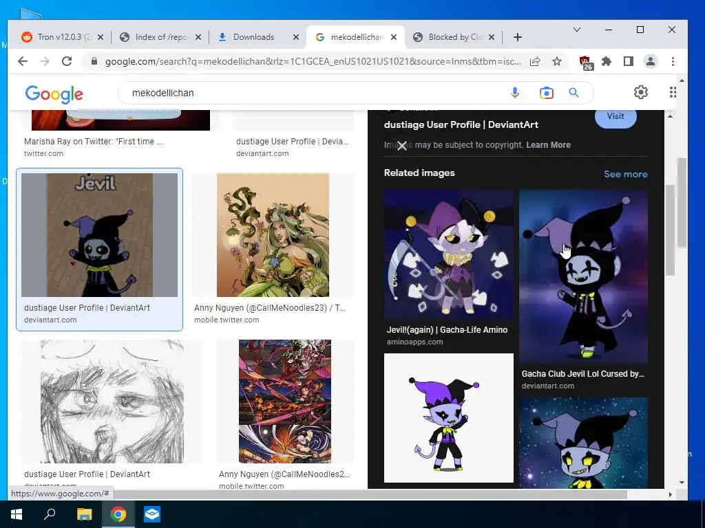Image resolution: width=705 pixels, height=528 pixels.
Task: Open the Windows Start menu
Action: 17,514
